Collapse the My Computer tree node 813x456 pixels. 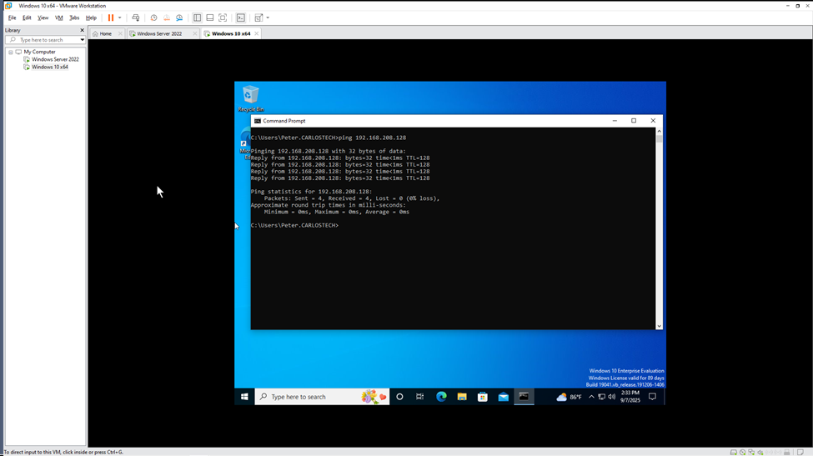(11, 52)
